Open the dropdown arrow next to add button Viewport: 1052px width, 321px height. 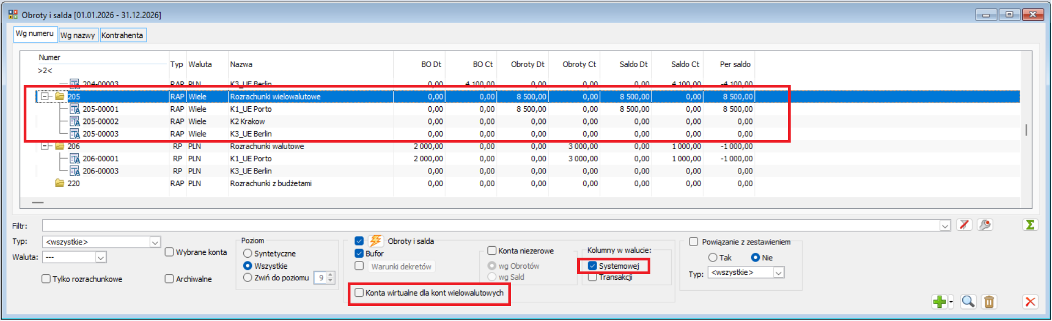[951, 302]
